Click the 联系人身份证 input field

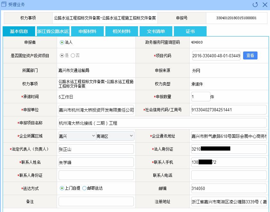(x=96, y=175)
